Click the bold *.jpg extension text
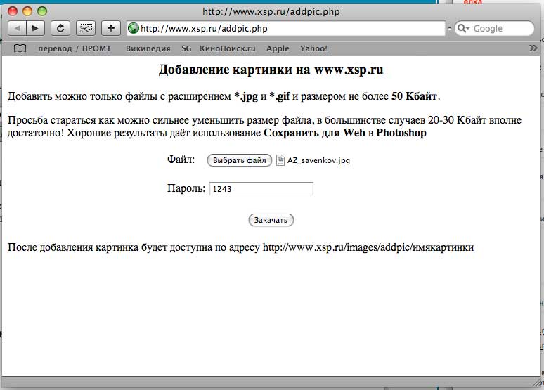This screenshot has width=544, height=390. [246, 96]
